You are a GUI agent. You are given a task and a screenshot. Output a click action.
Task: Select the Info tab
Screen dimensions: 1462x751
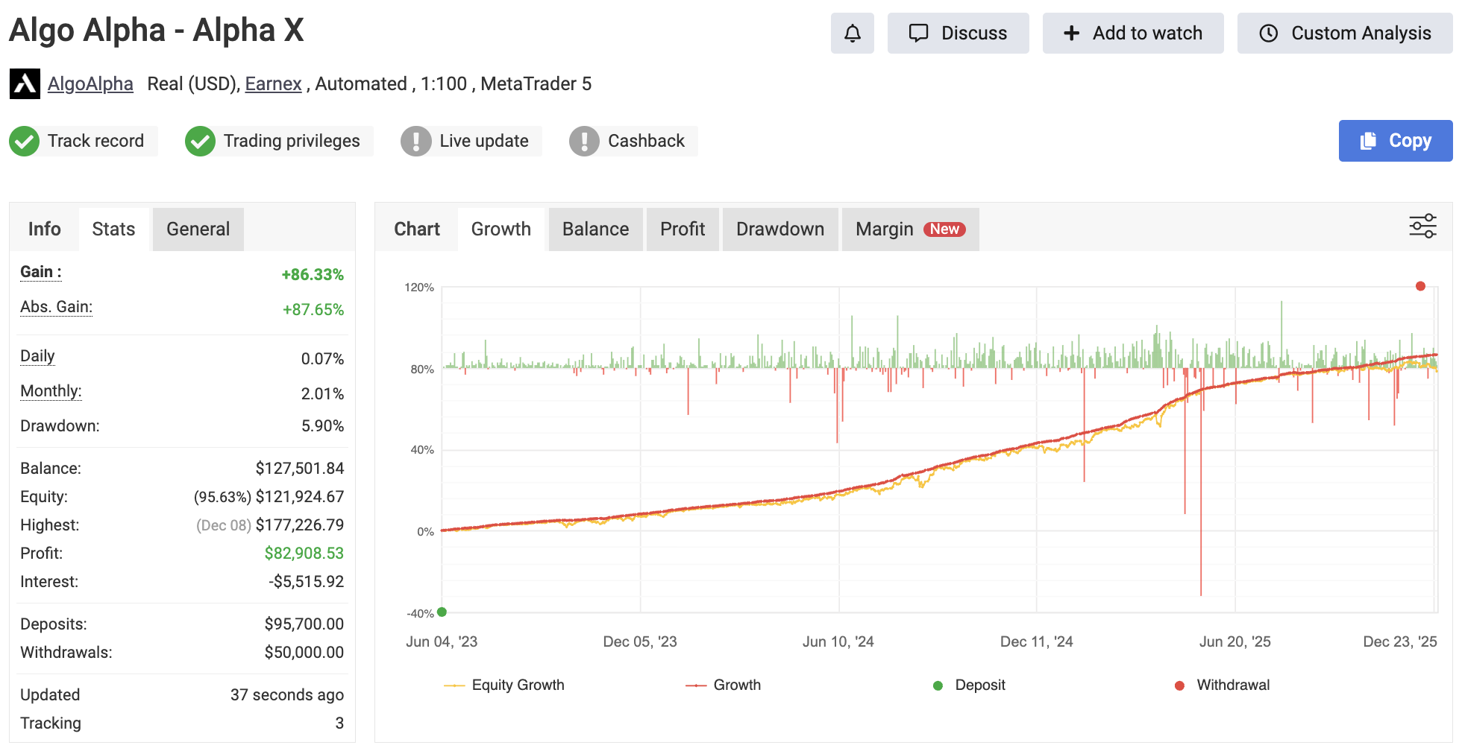(x=44, y=229)
